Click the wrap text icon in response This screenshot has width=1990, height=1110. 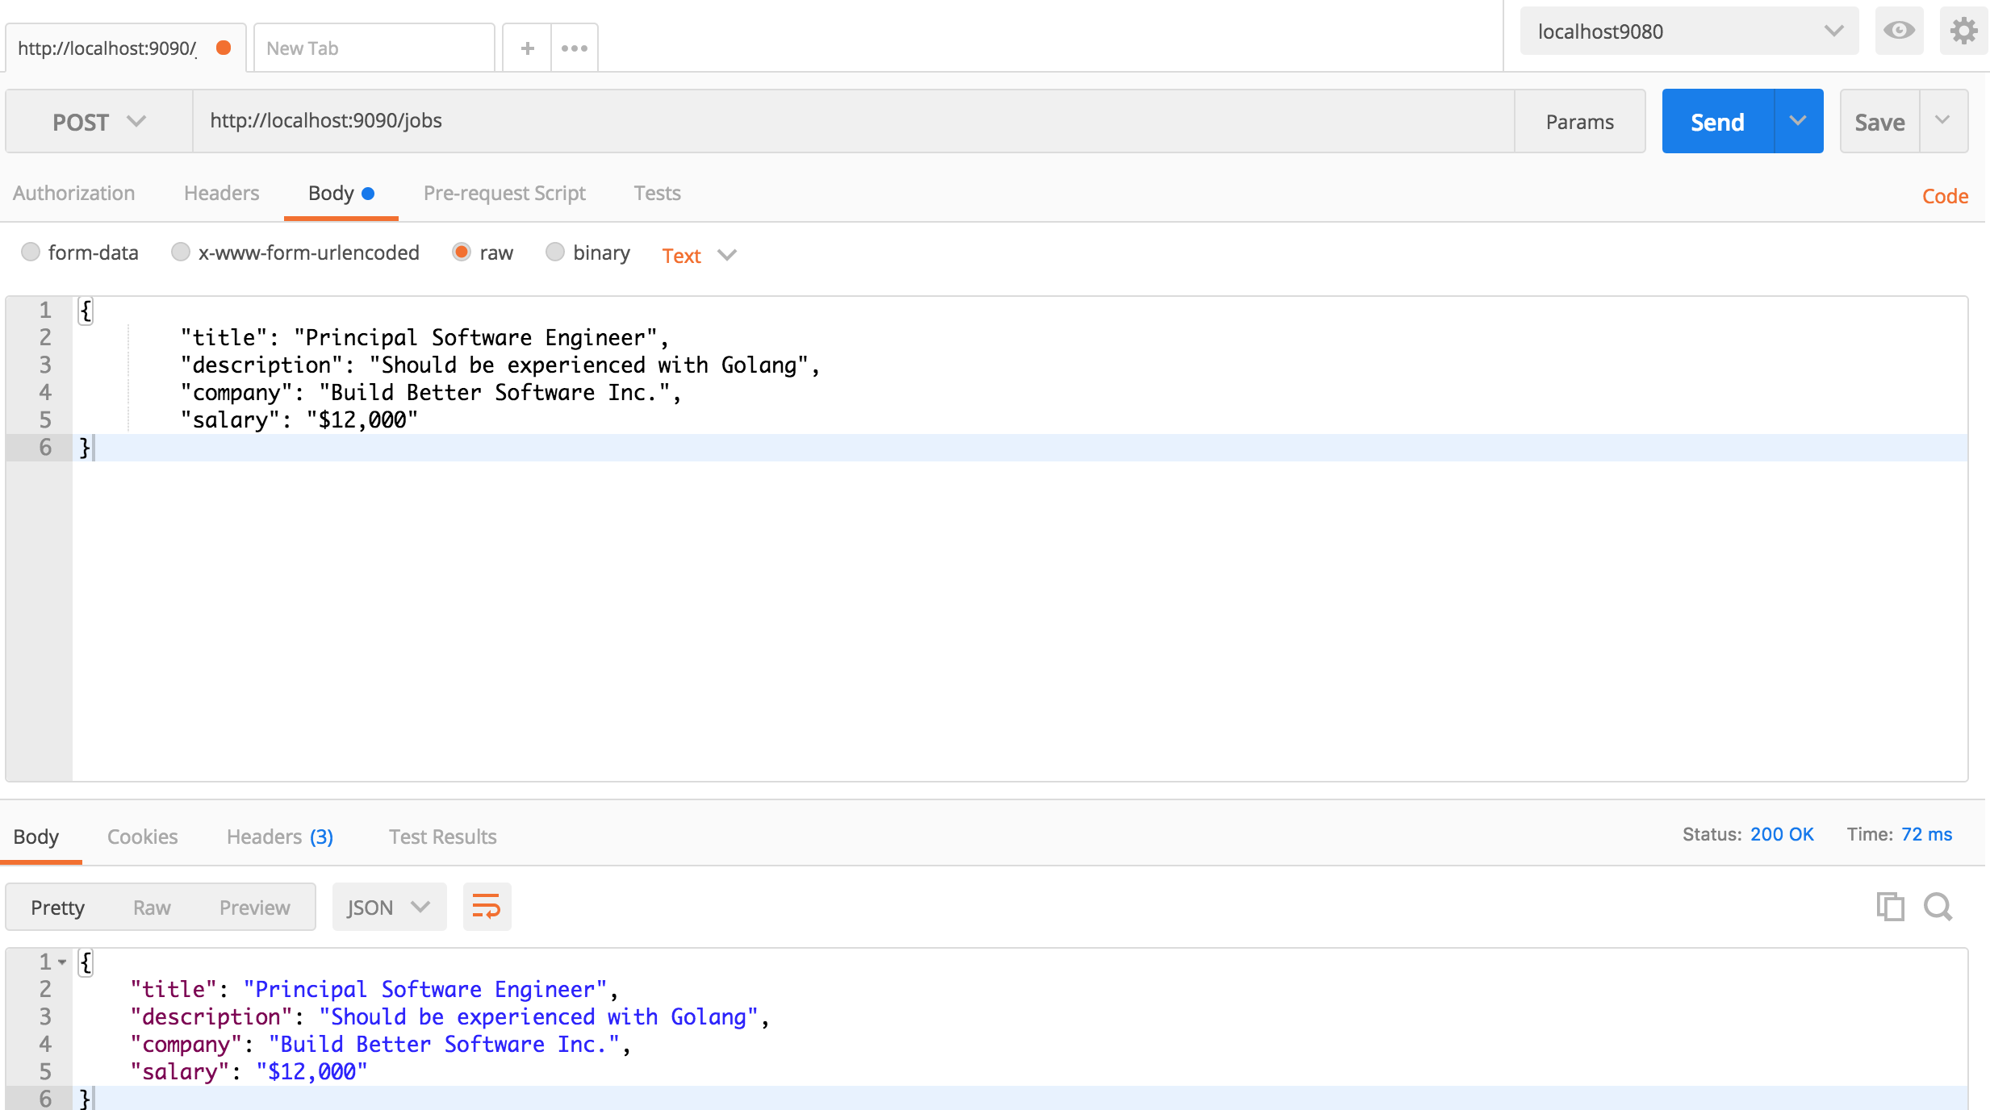click(485, 907)
